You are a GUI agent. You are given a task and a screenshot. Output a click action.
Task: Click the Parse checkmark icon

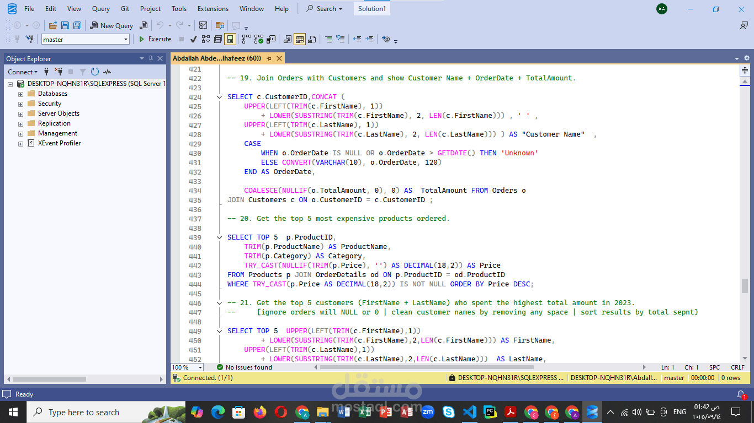194,39
